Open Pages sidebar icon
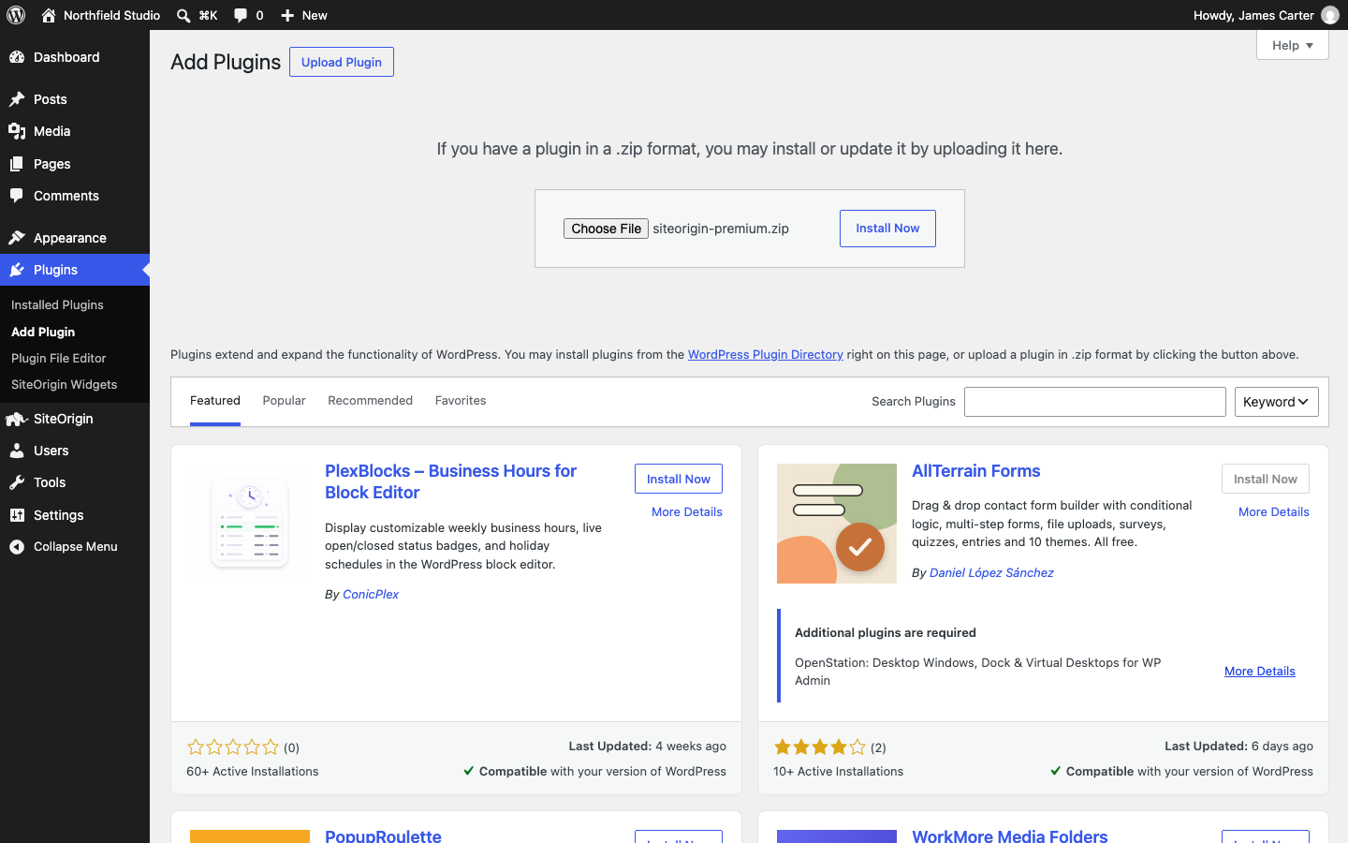The height and width of the screenshot is (843, 1348). 17,164
